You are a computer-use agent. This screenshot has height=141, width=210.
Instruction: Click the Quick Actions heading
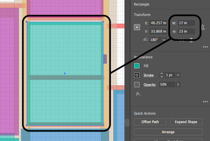(x=145, y=113)
